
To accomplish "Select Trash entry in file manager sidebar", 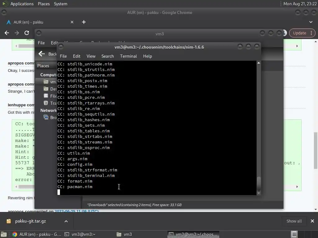I will coord(50,103).
